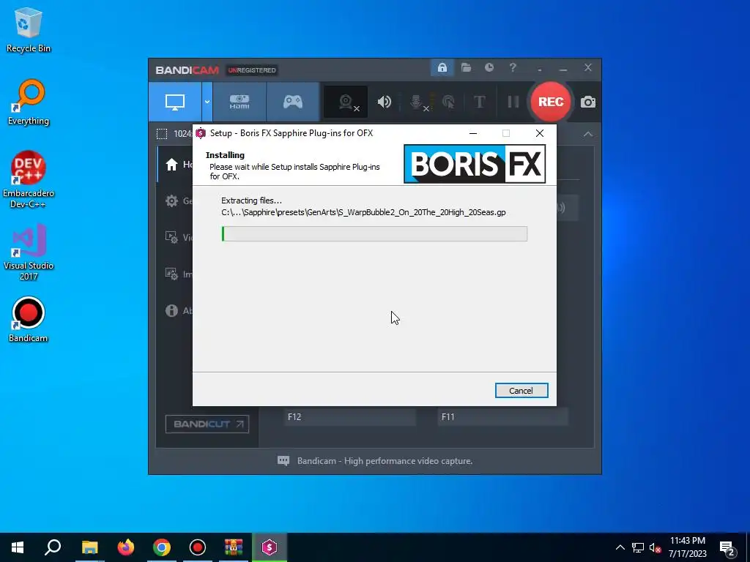Close the Boris FX Setup window
Viewport: 750px width, 562px height.
[x=540, y=133]
